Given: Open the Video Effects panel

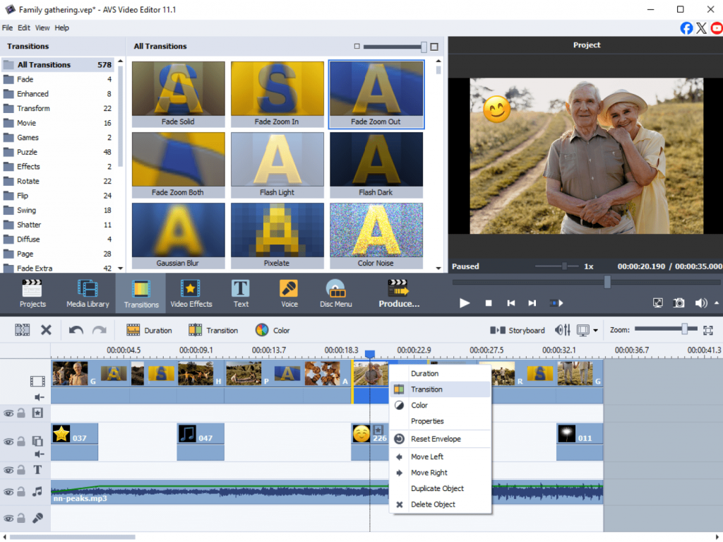Looking at the screenshot, I should 191,293.
